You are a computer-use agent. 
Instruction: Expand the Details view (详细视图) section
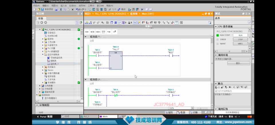click(37, 105)
